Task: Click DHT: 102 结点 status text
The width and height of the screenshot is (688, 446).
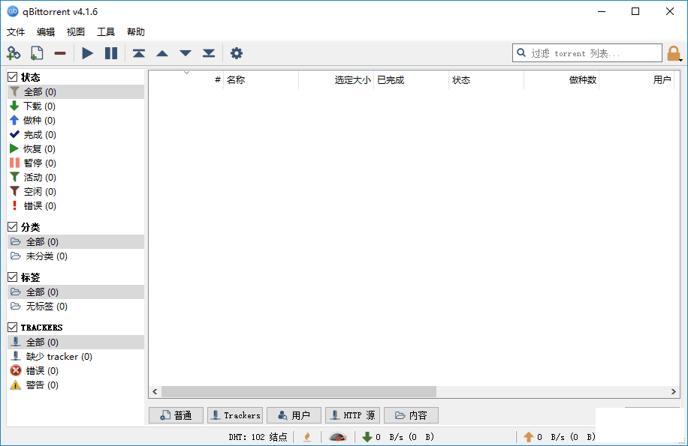Action: pos(258,437)
